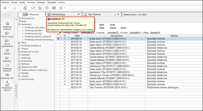Image resolution: width=203 pixels, height=111 pixels.
Task: Click the Pokaż link
Action: point(101,27)
